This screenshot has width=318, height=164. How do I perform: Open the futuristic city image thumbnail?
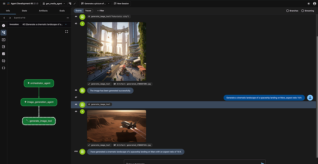[117, 52]
